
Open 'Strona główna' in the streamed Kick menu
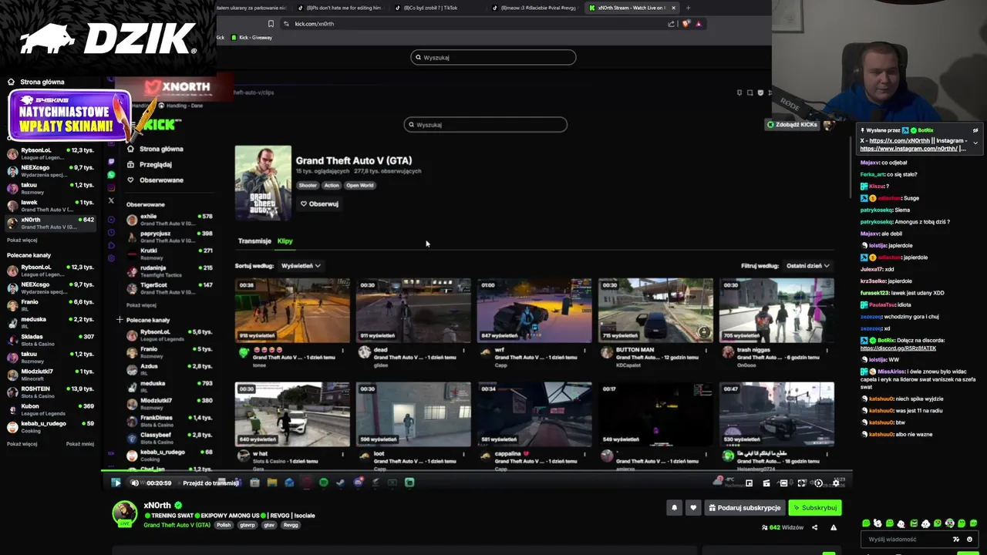155,149
